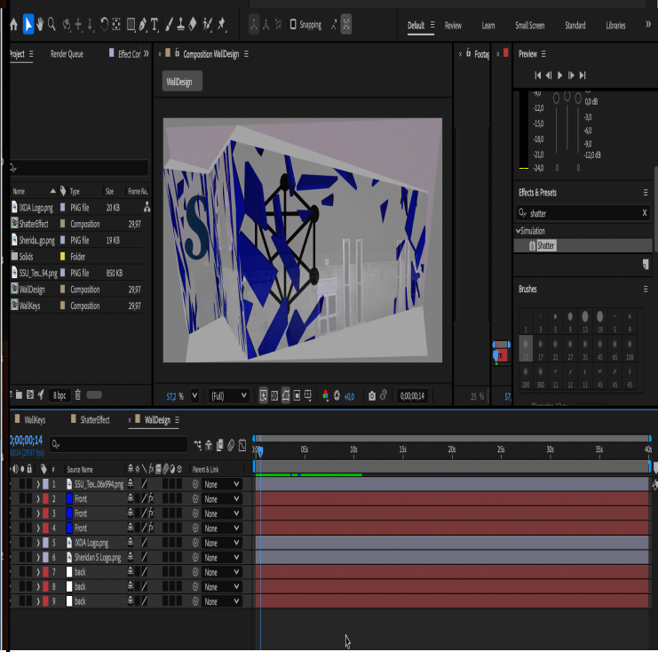
Task: Select the Selection arrow tool
Action: pos(28,24)
